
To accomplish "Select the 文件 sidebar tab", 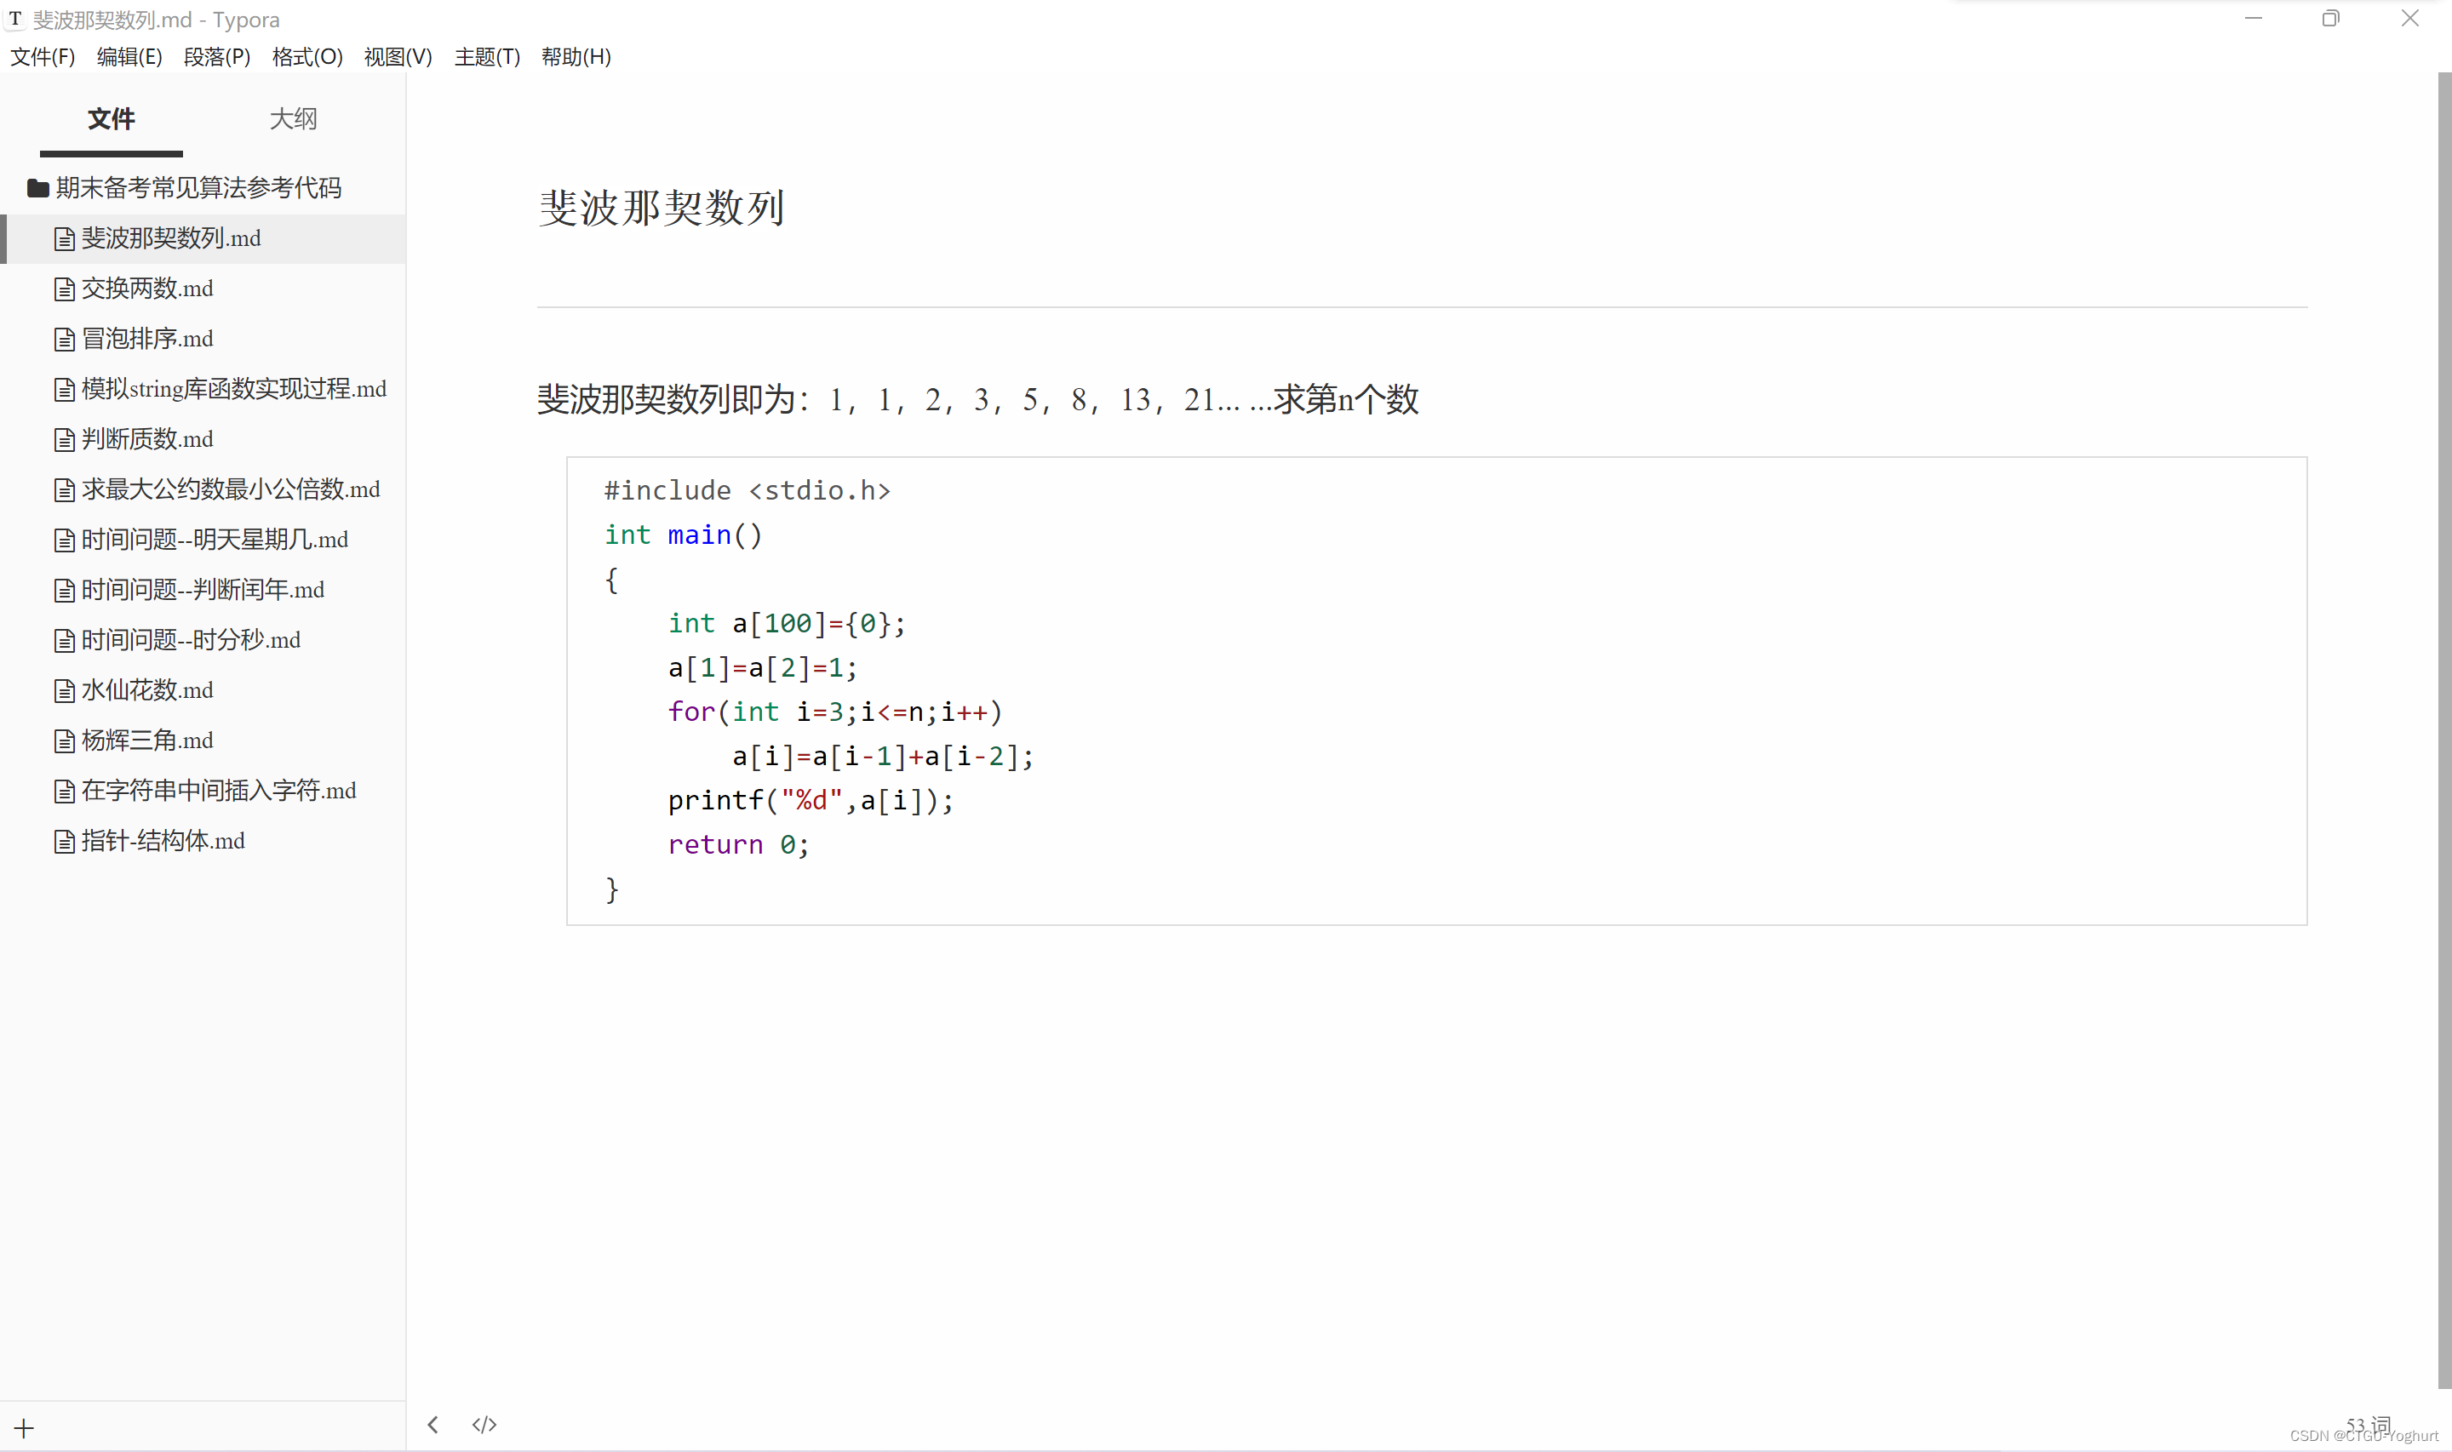I will pos(111,119).
